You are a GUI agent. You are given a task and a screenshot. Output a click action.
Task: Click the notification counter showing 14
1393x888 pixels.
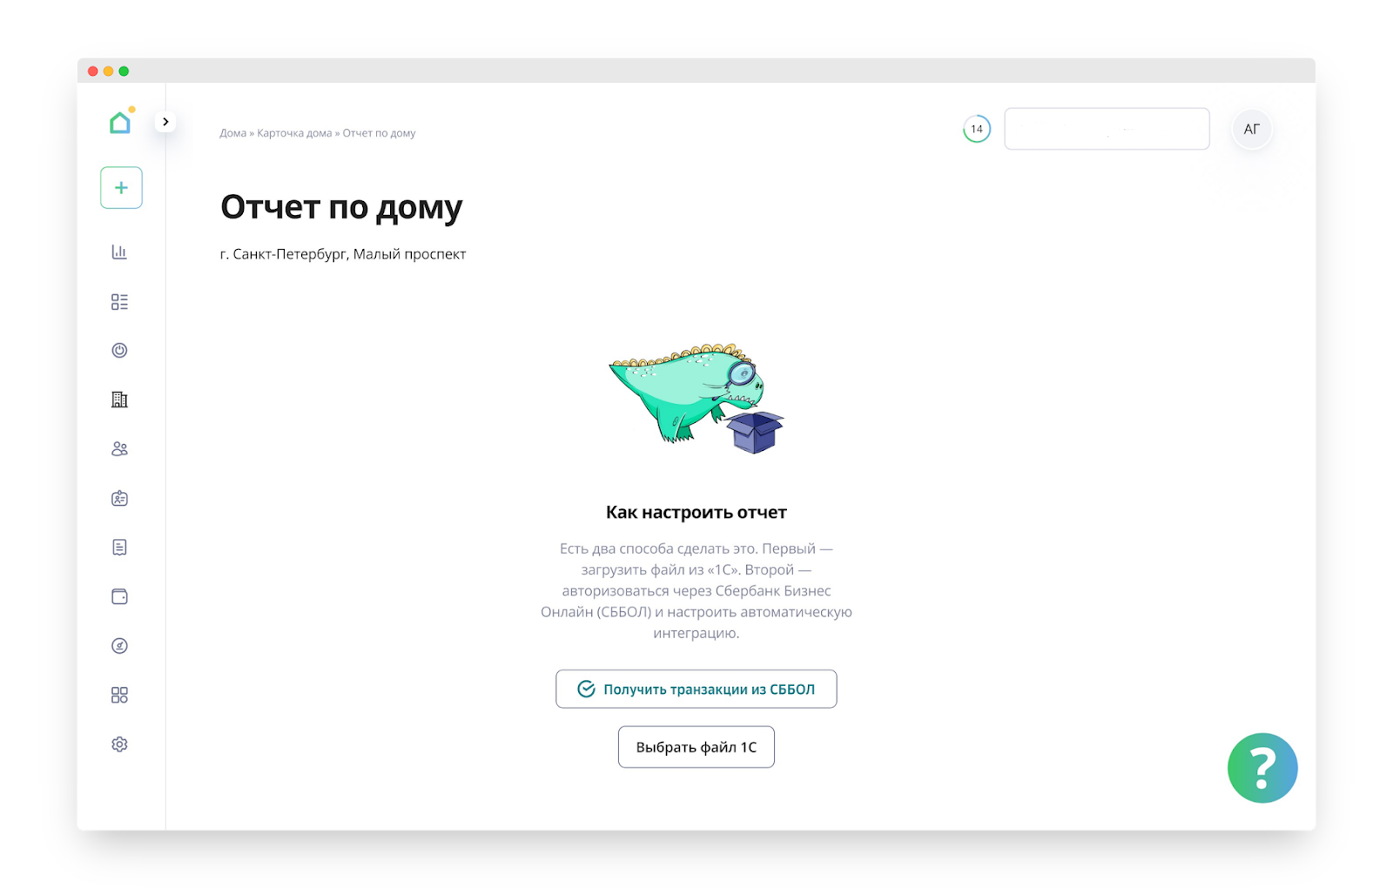tap(977, 129)
